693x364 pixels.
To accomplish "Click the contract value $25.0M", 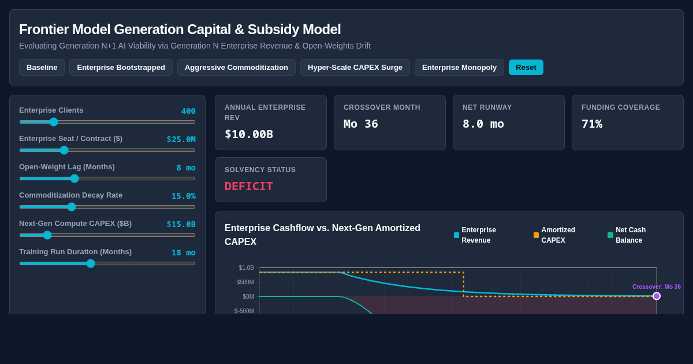I will pyautogui.click(x=181, y=139).
